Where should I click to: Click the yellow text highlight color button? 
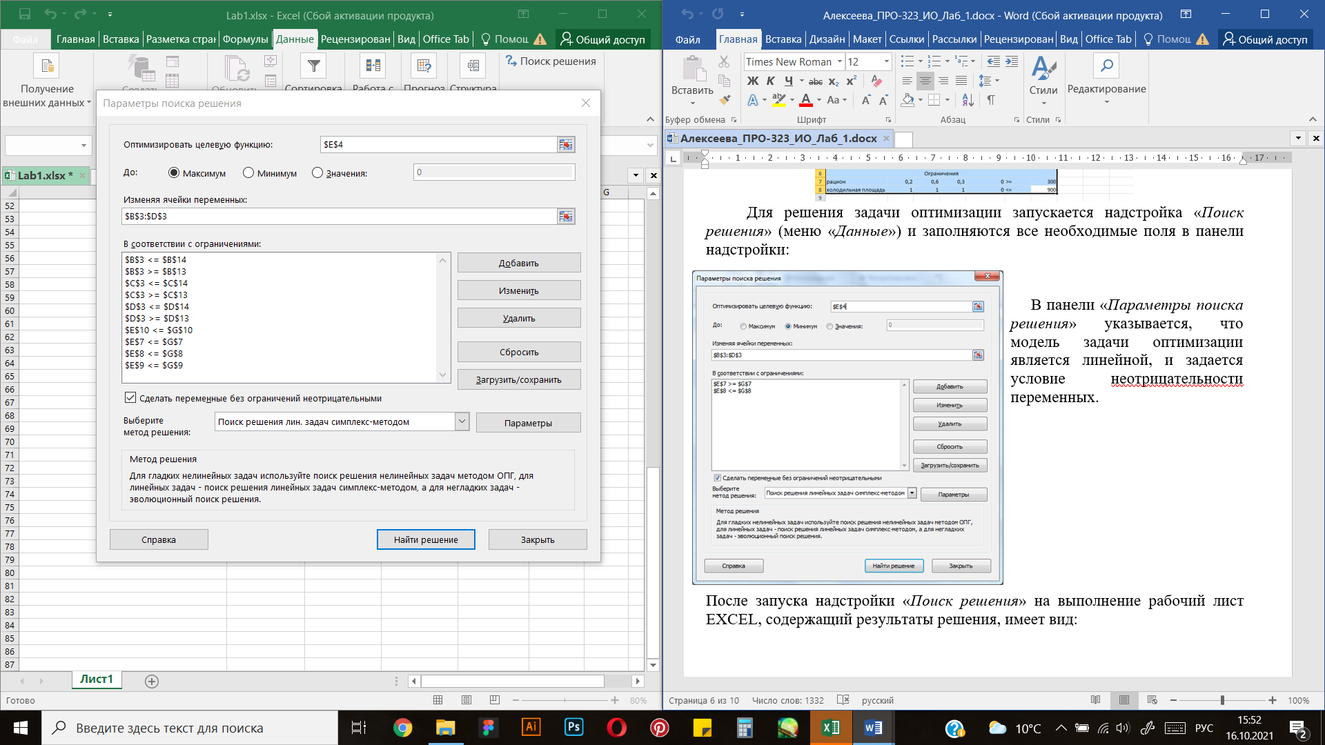click(x=779, y=100)
